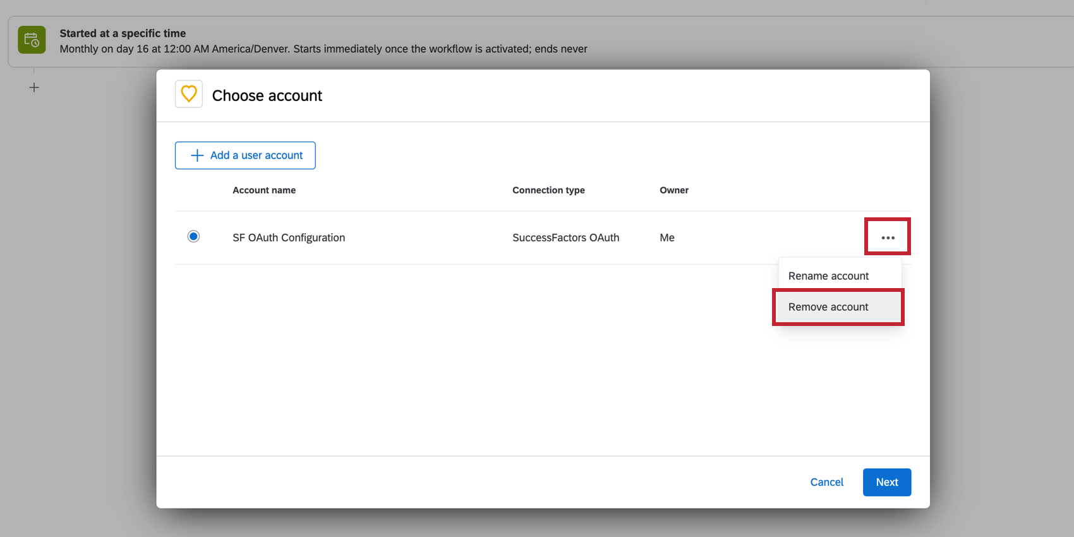Click the yellow heart SuccessFactors icon
Viewport: 1074px width, 537px height.
(x=189, y=94)
